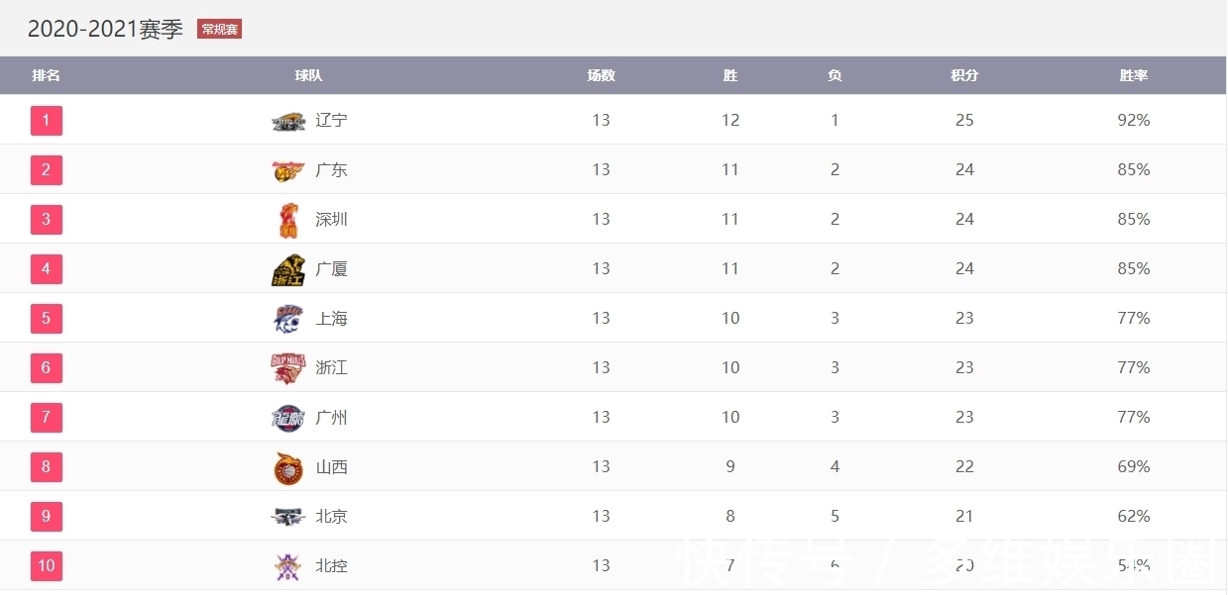Click the Guangdong team logo
The height and width of the screenshot is (595, 1228).
[x=288, y=170]
